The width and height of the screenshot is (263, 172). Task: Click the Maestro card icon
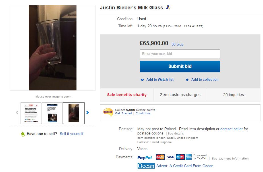[x=180, y=157]
